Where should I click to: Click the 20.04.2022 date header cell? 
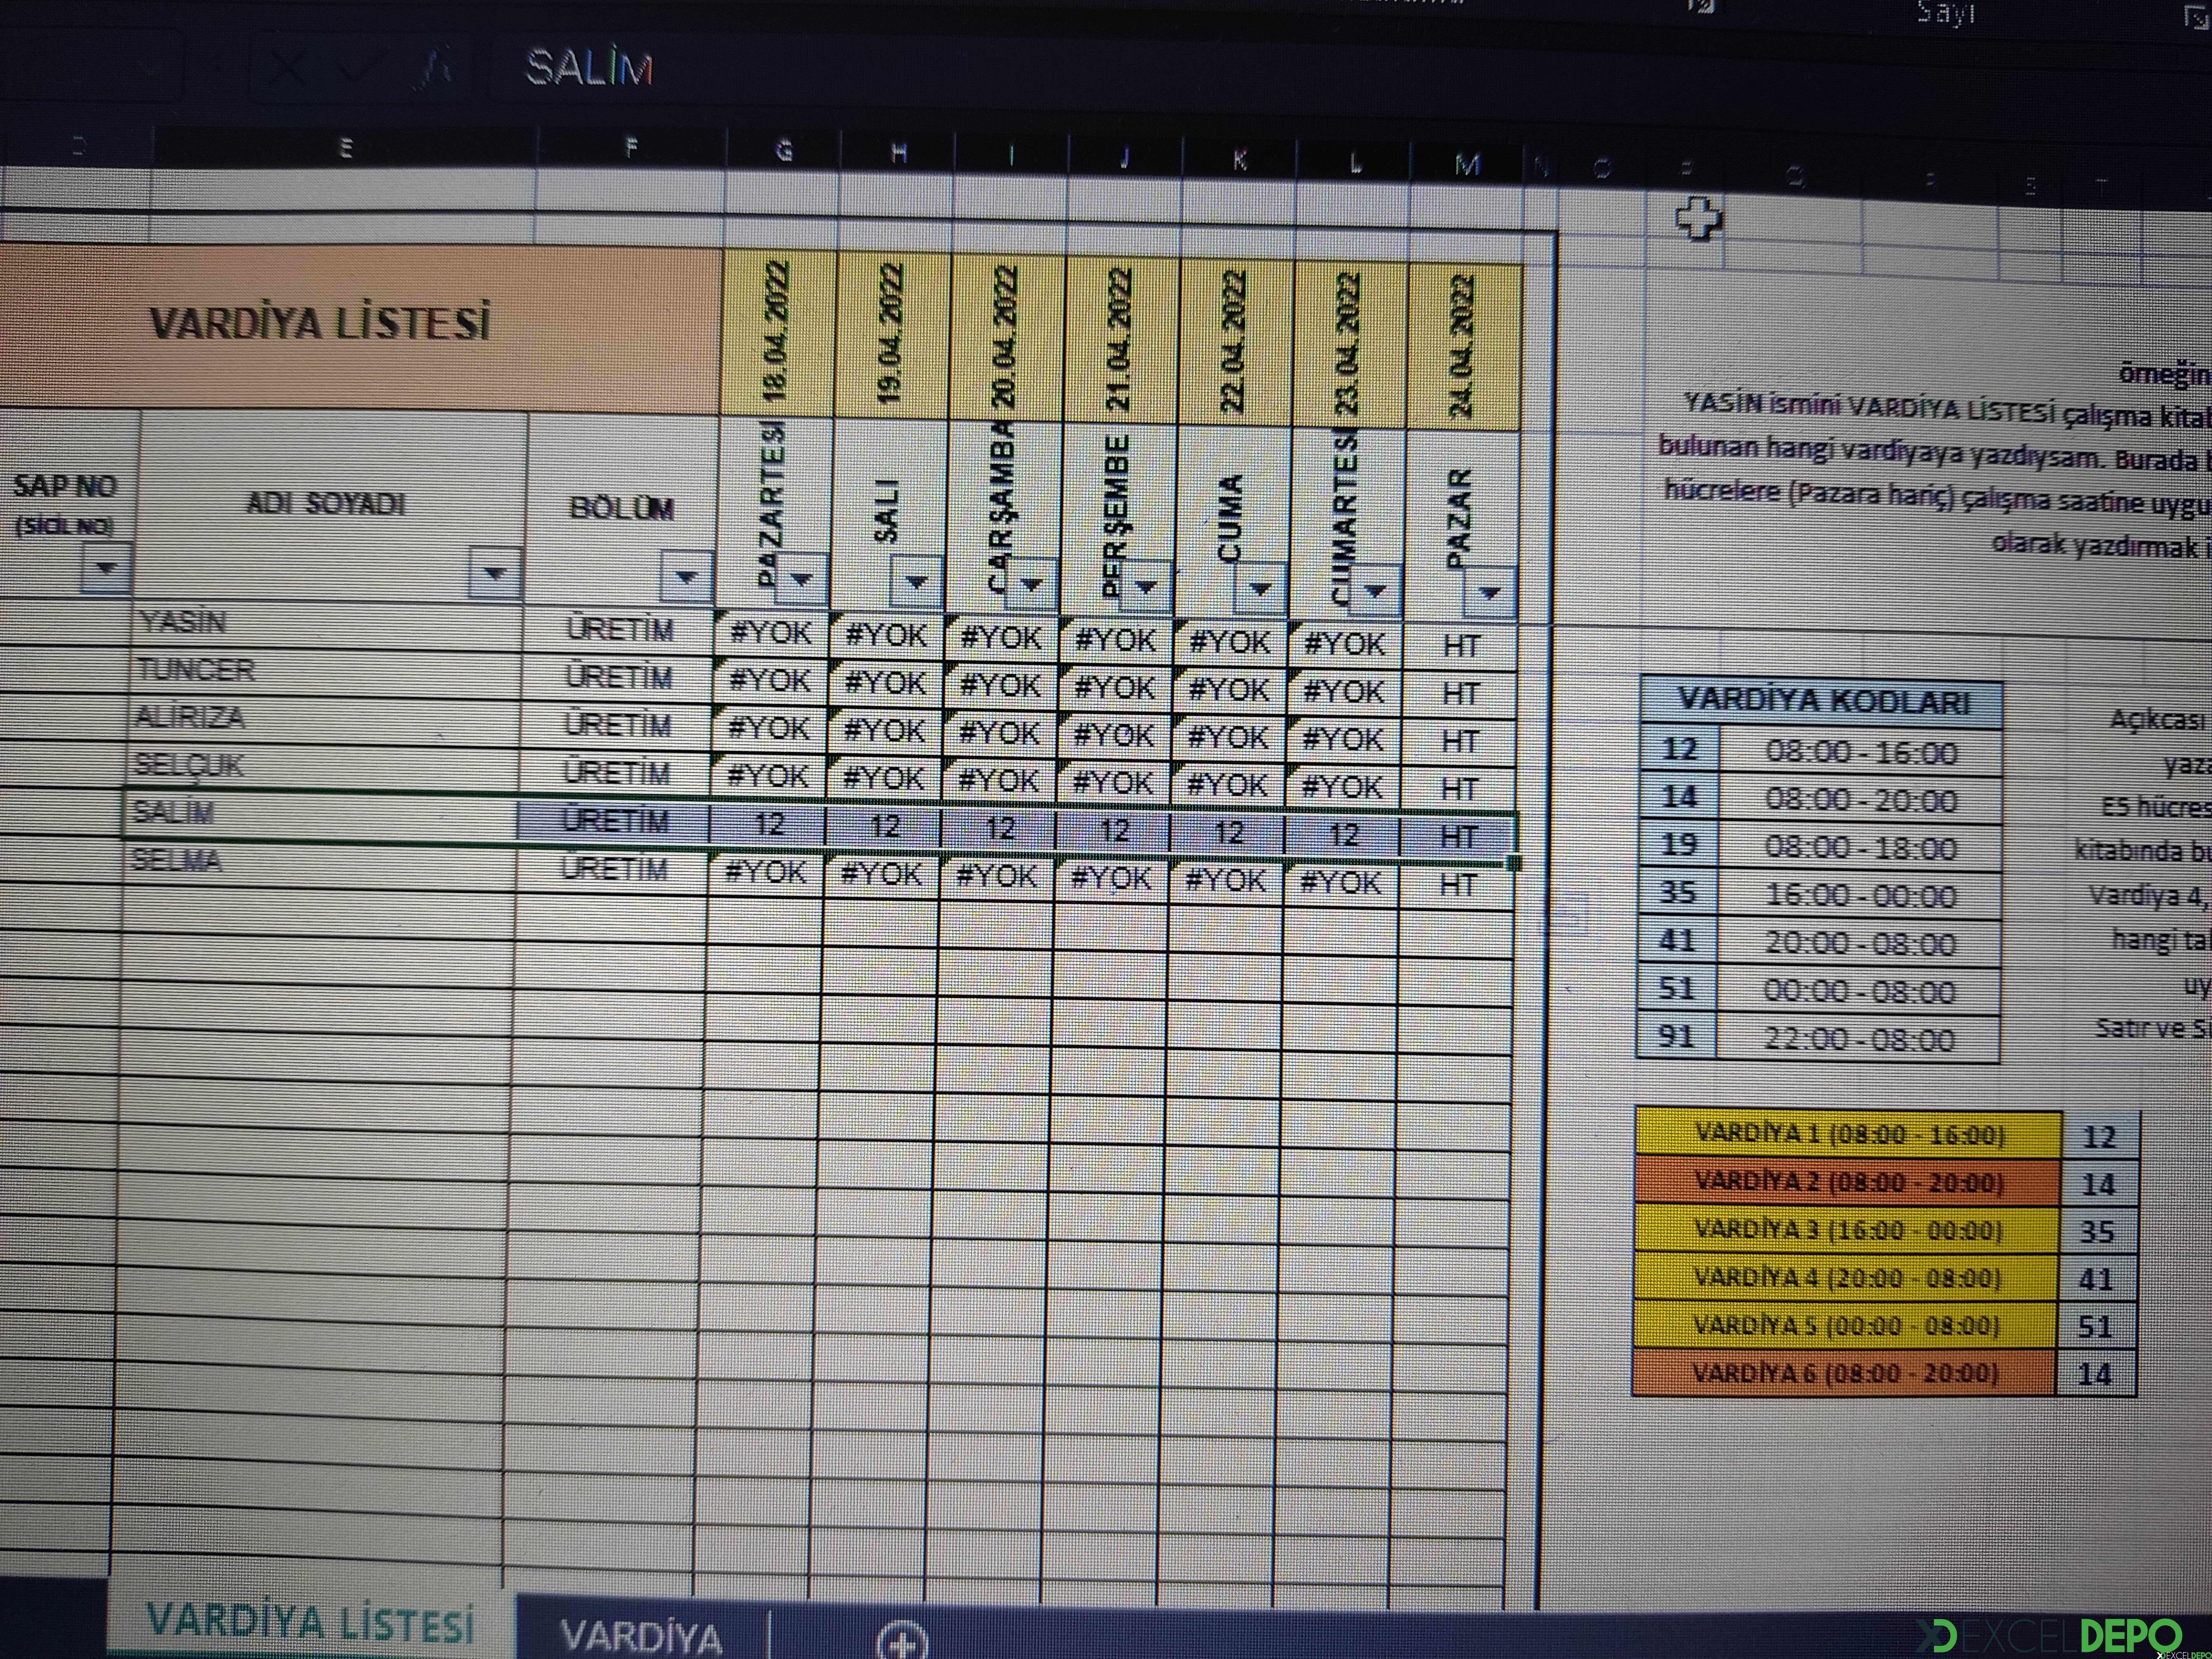pyautogui.click(x=1007, y=338)
